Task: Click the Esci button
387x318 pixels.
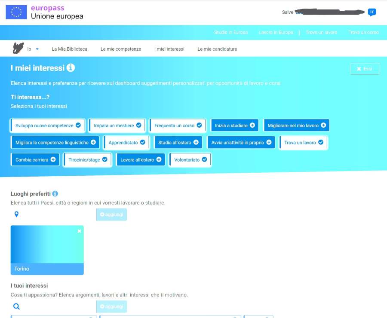Action: (365, 69)
